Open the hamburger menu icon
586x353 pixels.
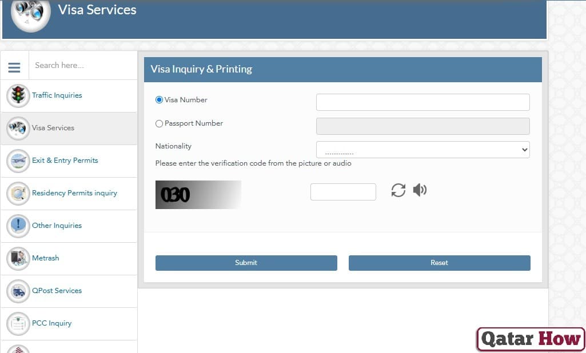(14, 67)
